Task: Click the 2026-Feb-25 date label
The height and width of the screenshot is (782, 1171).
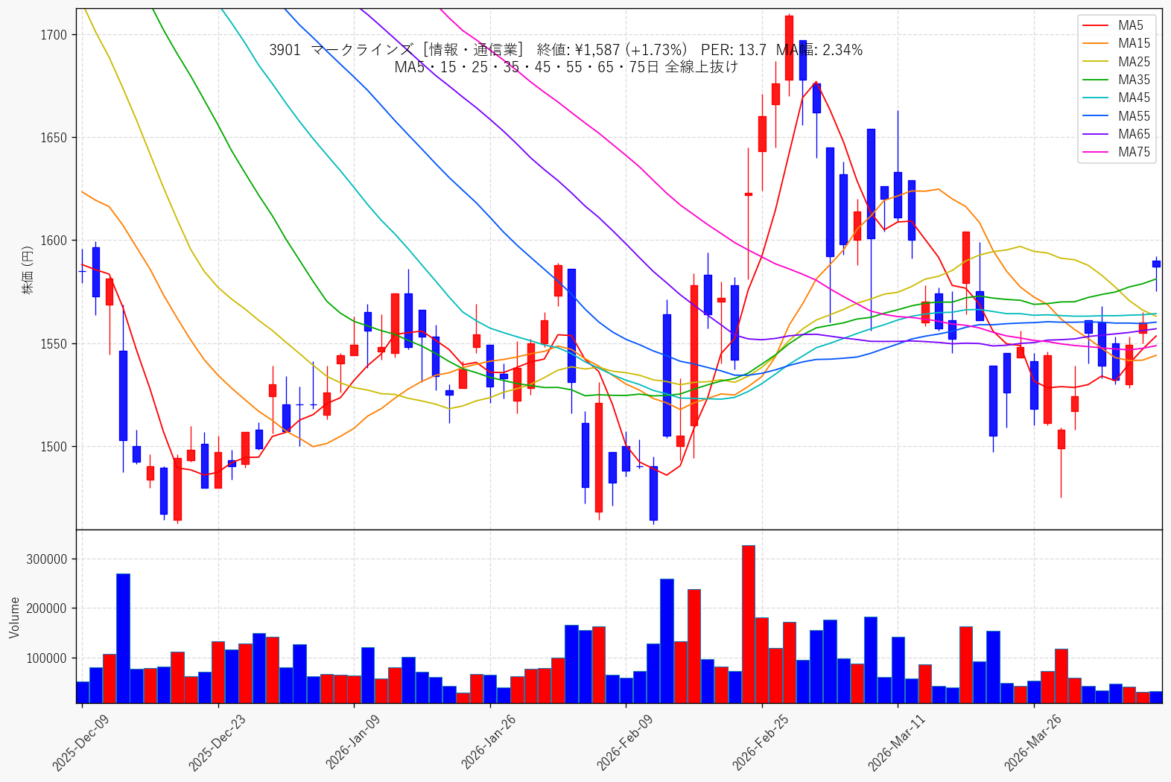Action: [x=760, y=742]
